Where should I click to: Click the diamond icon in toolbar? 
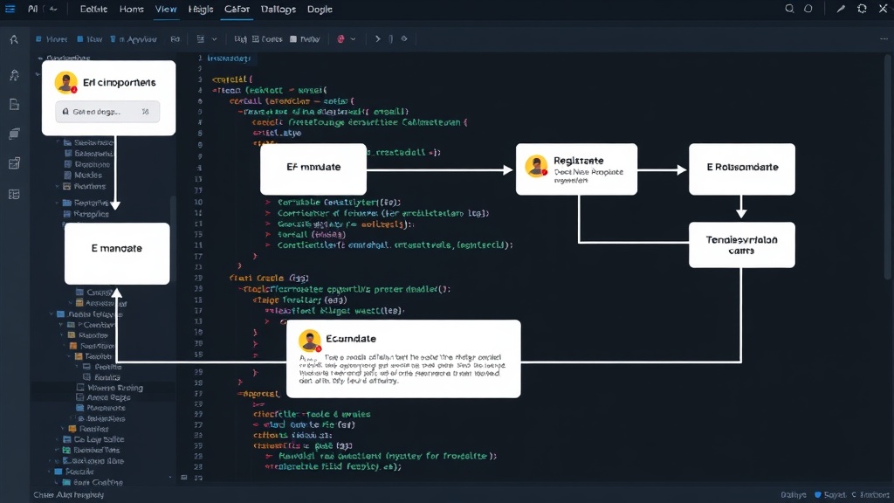tap(404, 38)
